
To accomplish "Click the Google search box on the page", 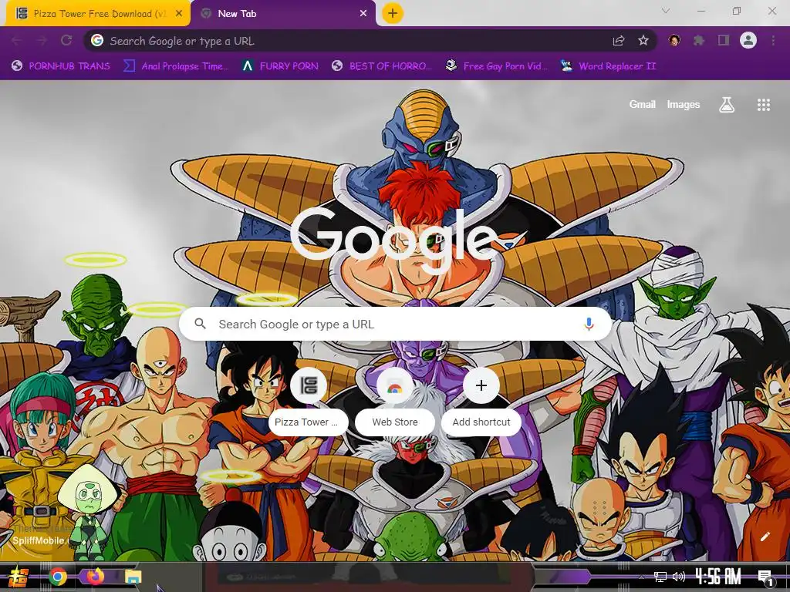I will pyautogui.click(x=395, y=324).
